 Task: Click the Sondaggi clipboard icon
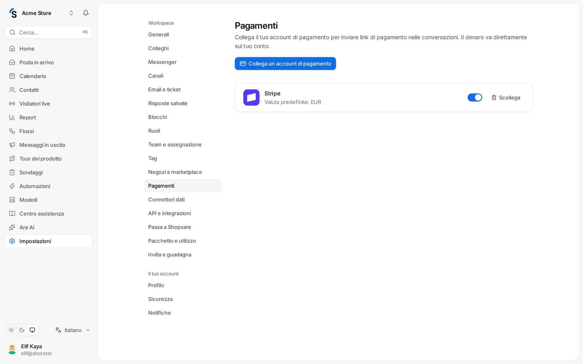click(x=12, y=173)
